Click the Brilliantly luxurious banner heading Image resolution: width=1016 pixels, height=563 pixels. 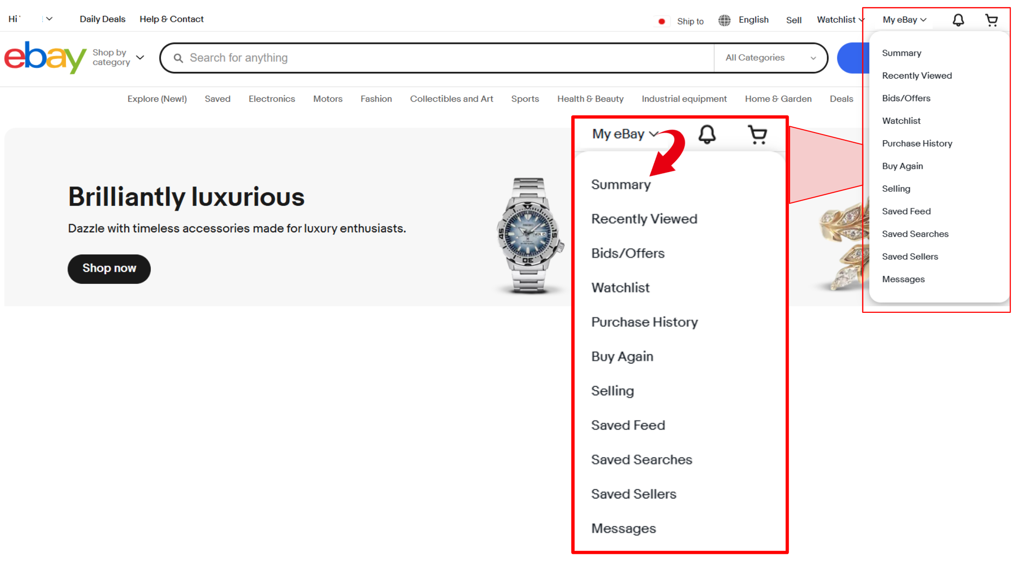click(186, 197)
